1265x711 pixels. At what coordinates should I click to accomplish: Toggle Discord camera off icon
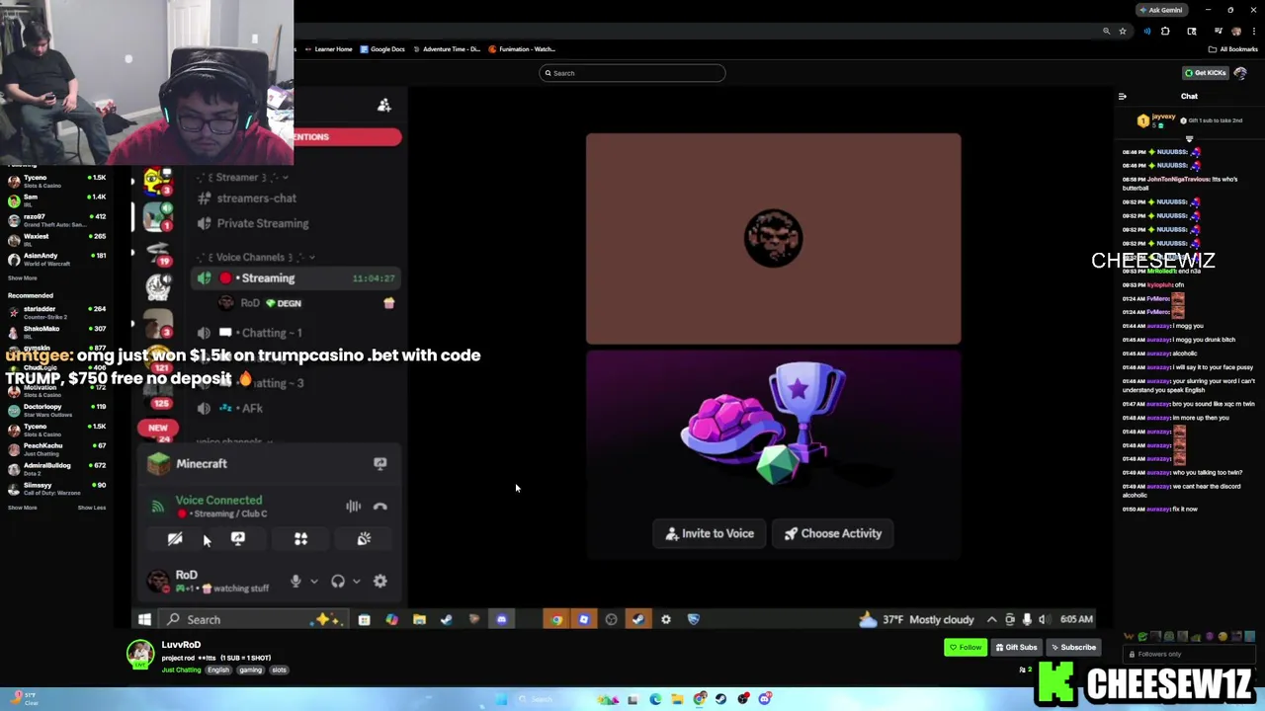(x=175, y=539)
